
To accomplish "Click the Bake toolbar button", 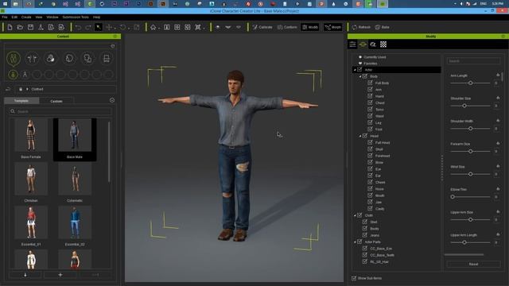I will click(x=383, y=27).
